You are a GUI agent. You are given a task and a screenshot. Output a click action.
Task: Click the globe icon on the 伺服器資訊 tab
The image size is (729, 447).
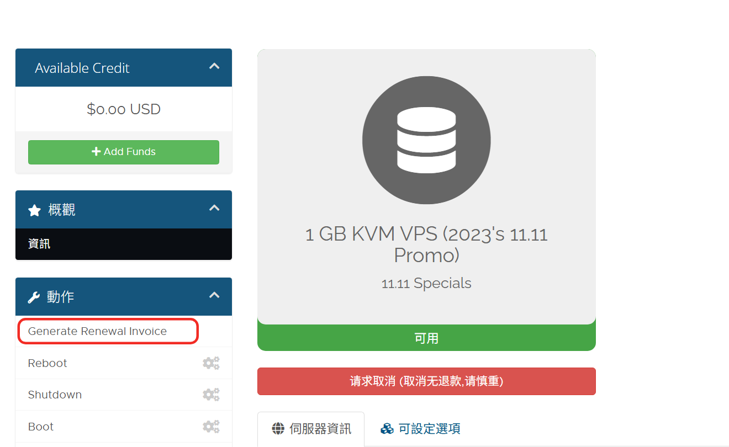[x=278, y=429]
